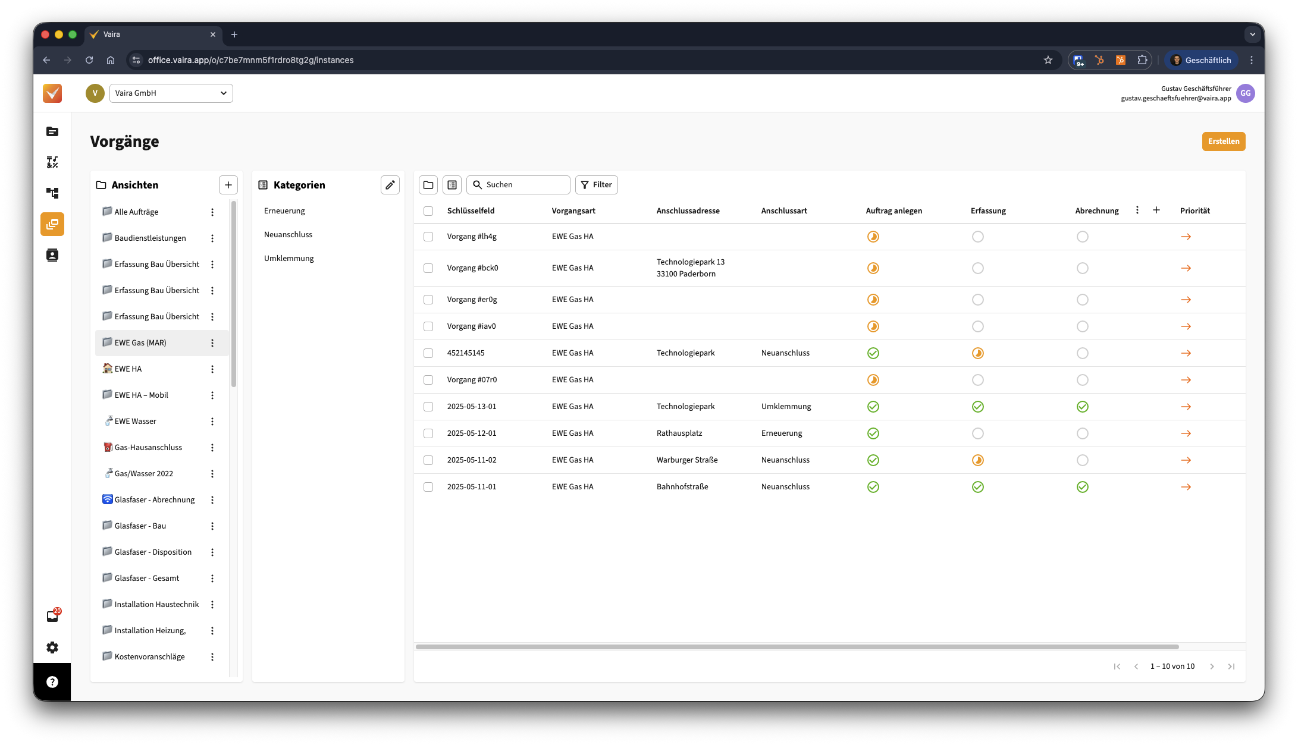The width and height of the screenshot is (1298, 745).
Task: Open three-dot menu next to Abrechnung column
Action: [1137, 210]
